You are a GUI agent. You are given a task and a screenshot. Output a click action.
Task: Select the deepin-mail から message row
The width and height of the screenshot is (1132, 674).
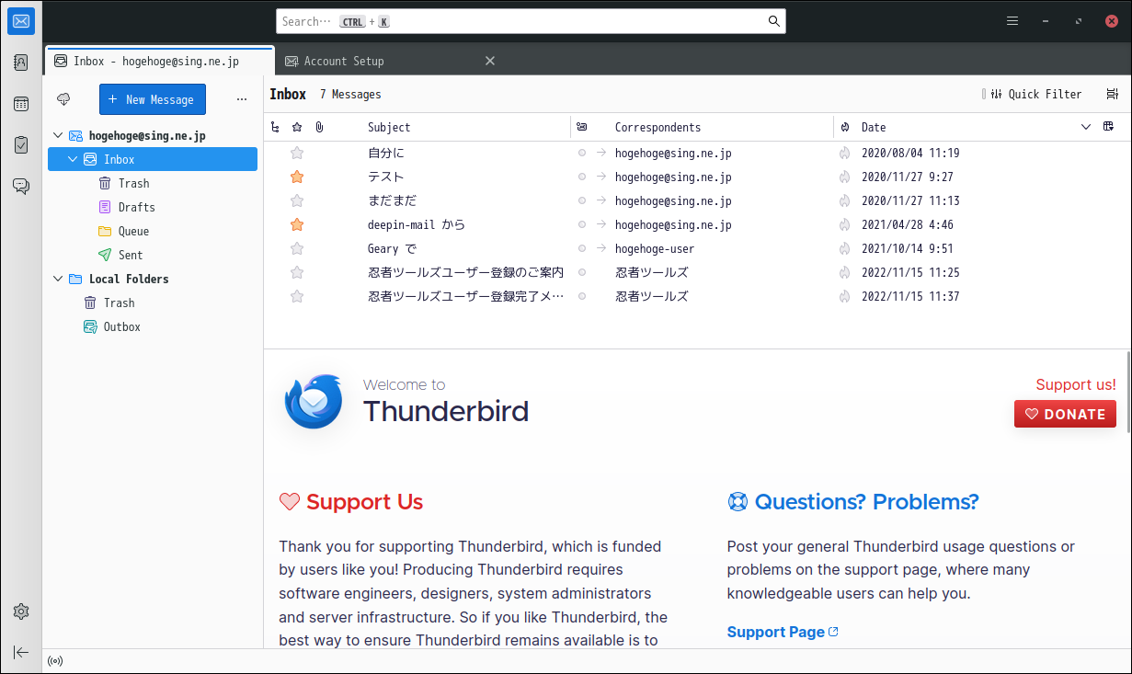[697, 224]
